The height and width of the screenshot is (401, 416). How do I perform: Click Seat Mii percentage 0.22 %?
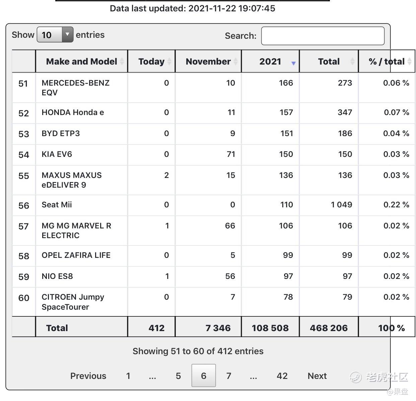[x=396, y=205]
